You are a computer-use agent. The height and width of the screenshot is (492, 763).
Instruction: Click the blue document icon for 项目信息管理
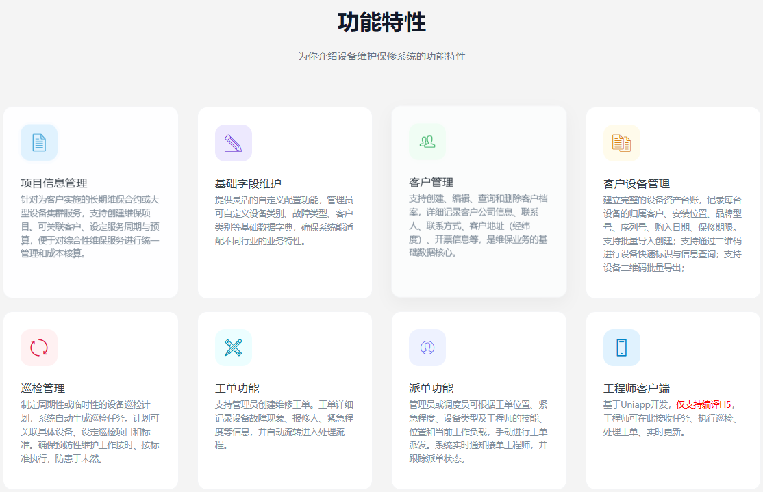39,143
